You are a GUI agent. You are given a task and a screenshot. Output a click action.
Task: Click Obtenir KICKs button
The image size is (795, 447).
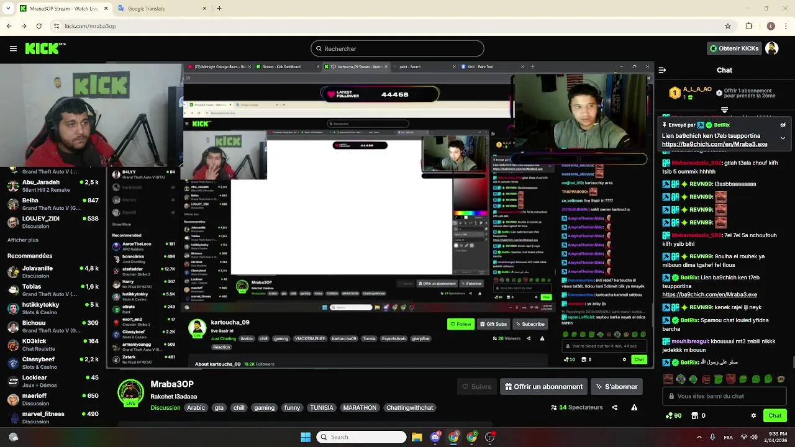click(734, 48)
